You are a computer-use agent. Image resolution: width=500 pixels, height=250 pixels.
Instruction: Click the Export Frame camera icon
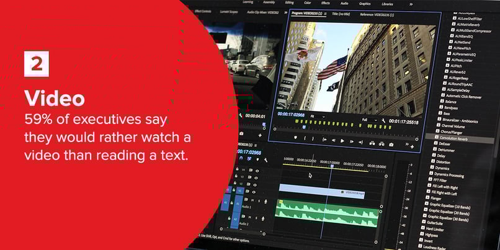click(391, 145)
